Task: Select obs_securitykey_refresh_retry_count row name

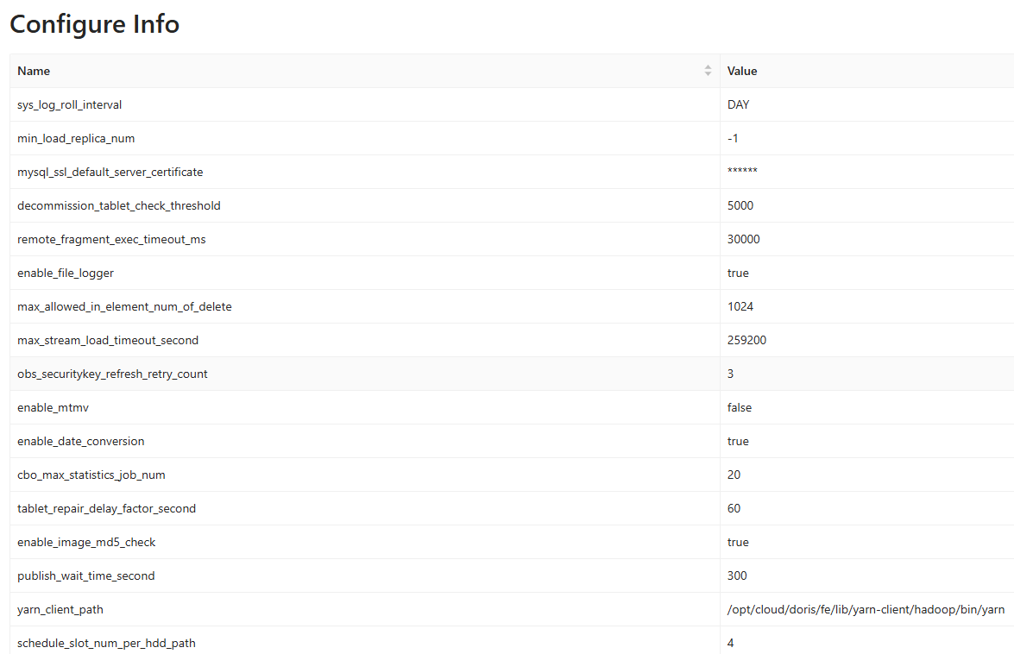Action: [x=112, y=374]
